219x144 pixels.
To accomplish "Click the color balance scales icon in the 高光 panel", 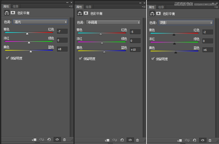I will point(7,12).
